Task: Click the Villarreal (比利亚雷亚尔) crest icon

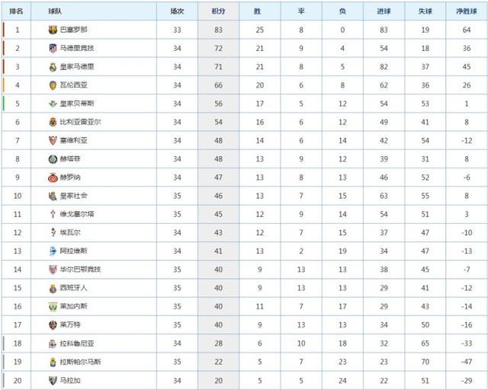Action: coord(52,122)
